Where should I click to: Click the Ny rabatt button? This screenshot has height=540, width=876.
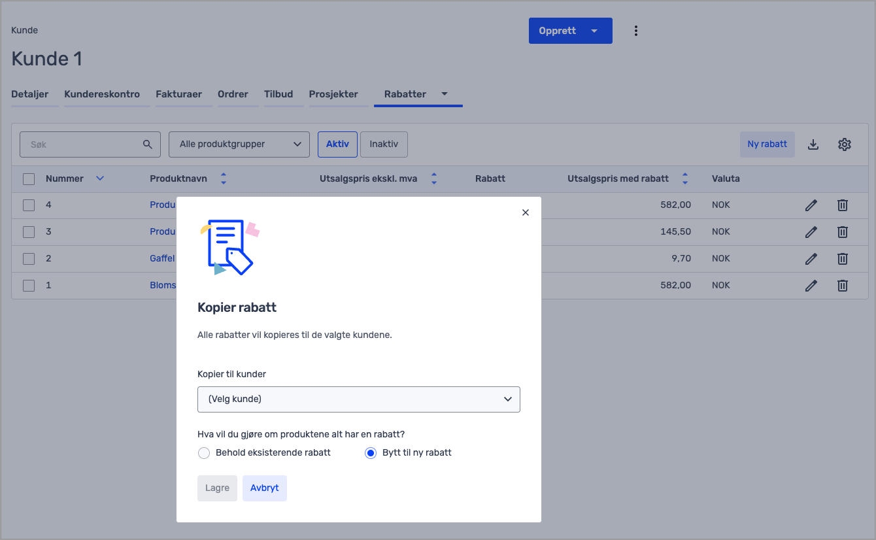(x=767, y=144)
